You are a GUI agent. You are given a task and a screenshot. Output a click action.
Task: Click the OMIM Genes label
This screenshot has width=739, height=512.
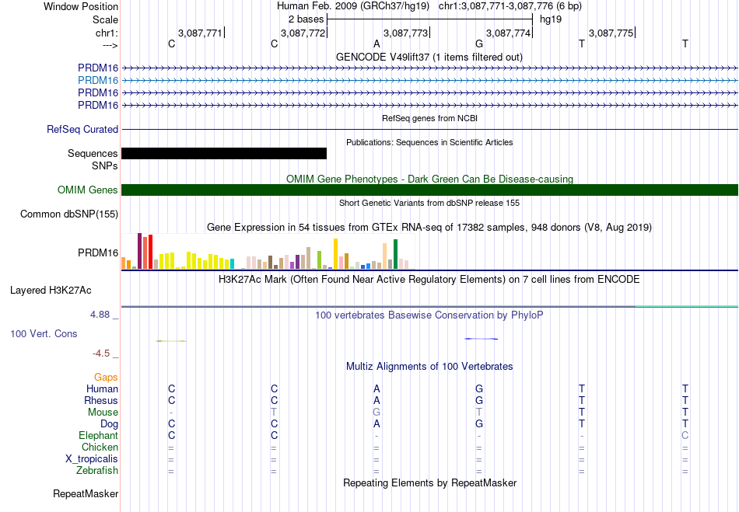(88, 190)
